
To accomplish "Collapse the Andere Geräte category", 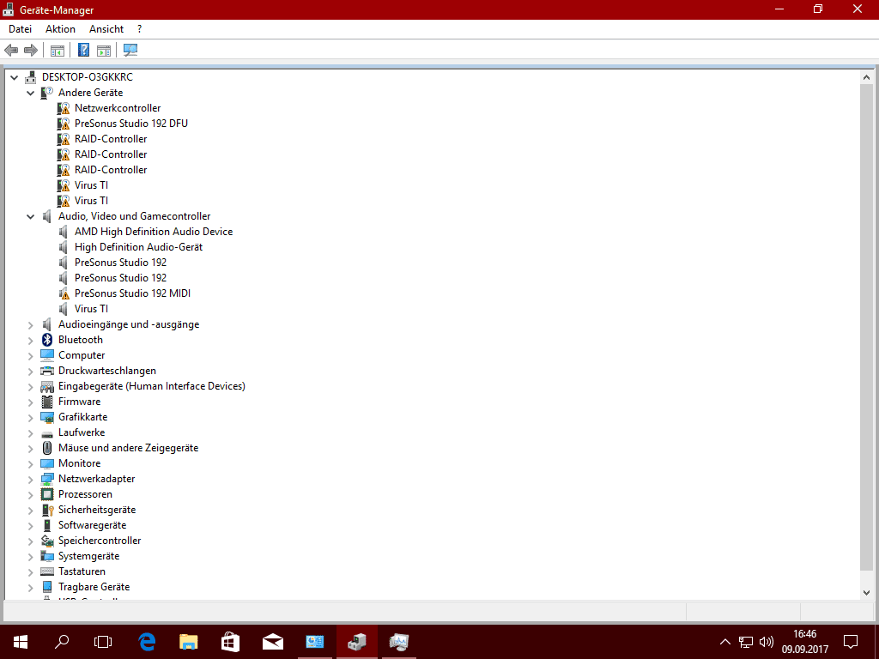I will pyautogui.click(x=30, y=93).
